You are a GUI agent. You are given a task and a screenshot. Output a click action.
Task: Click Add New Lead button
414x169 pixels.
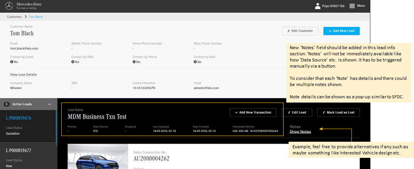point(341,31)
